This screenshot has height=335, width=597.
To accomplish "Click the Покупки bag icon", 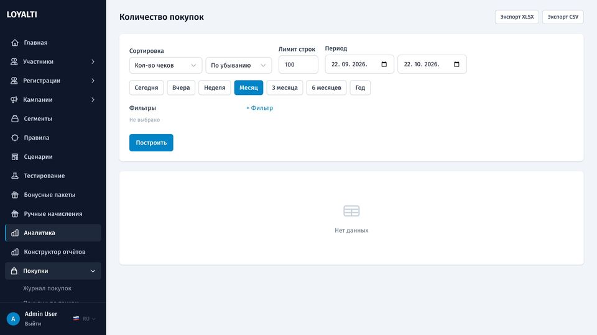I will [x=14, y=271].
